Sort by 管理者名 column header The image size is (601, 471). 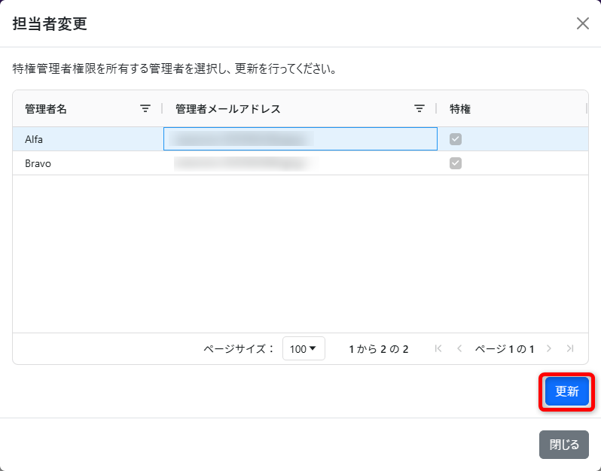point(46,109)
